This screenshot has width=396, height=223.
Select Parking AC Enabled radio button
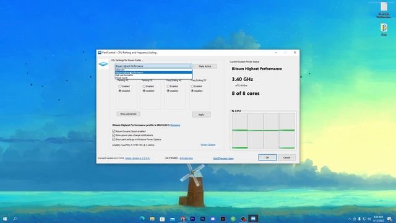[120, 86]
